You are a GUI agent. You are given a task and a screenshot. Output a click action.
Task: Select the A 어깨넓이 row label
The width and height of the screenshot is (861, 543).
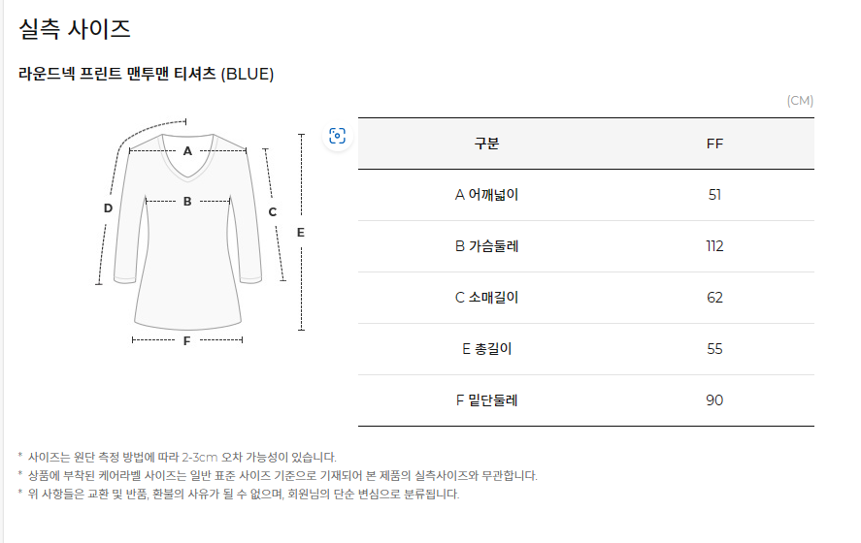pos(486,195)
